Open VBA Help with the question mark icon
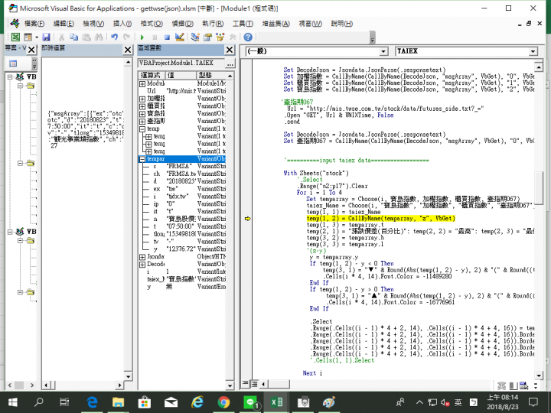Image resolution: width=551 pixels, height=413 pixels. [248, 37]
